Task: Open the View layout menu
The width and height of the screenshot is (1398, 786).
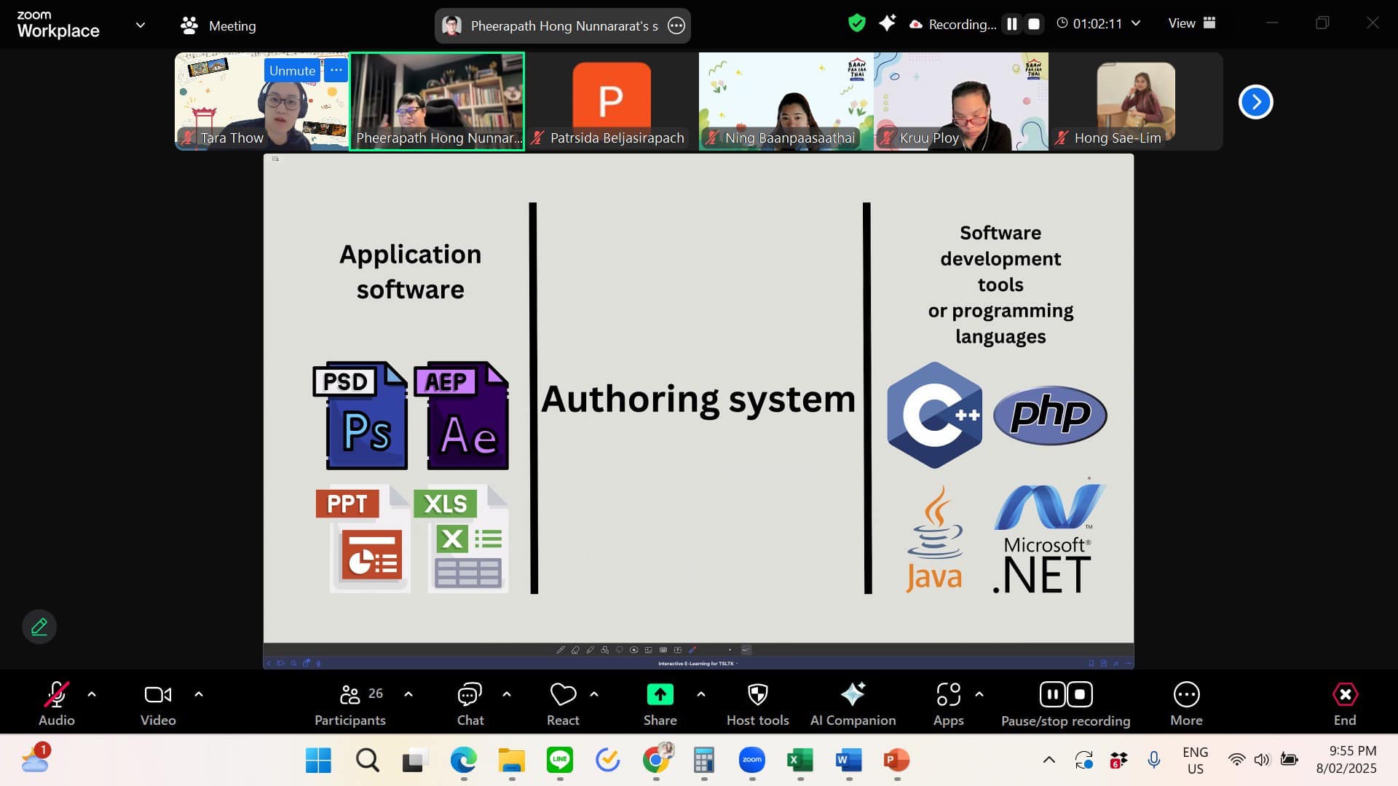Action: pyautogui.click(x=1192, y=23)
